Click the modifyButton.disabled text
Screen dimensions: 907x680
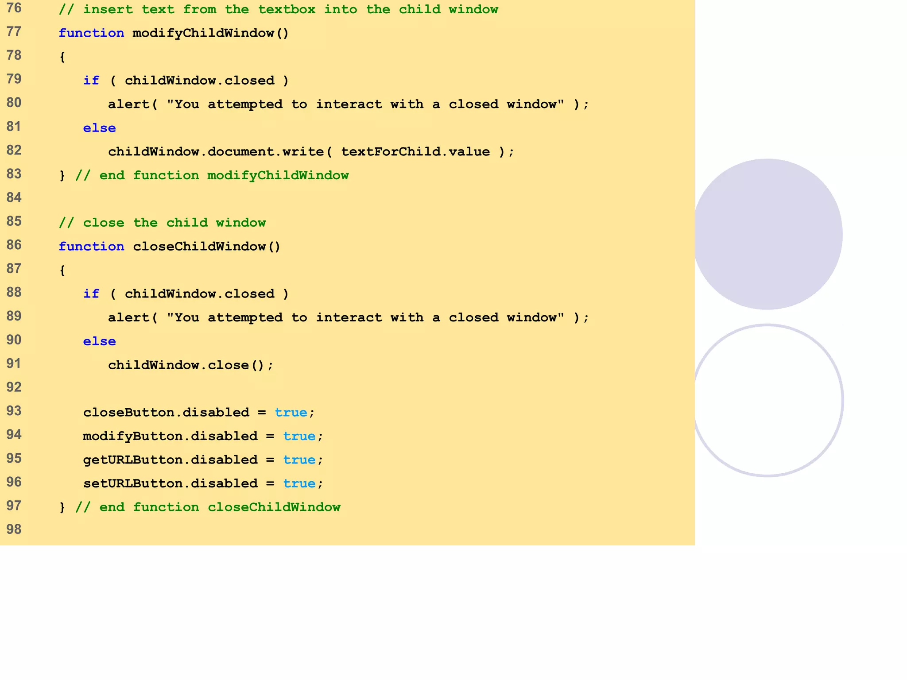pos(170,436)
